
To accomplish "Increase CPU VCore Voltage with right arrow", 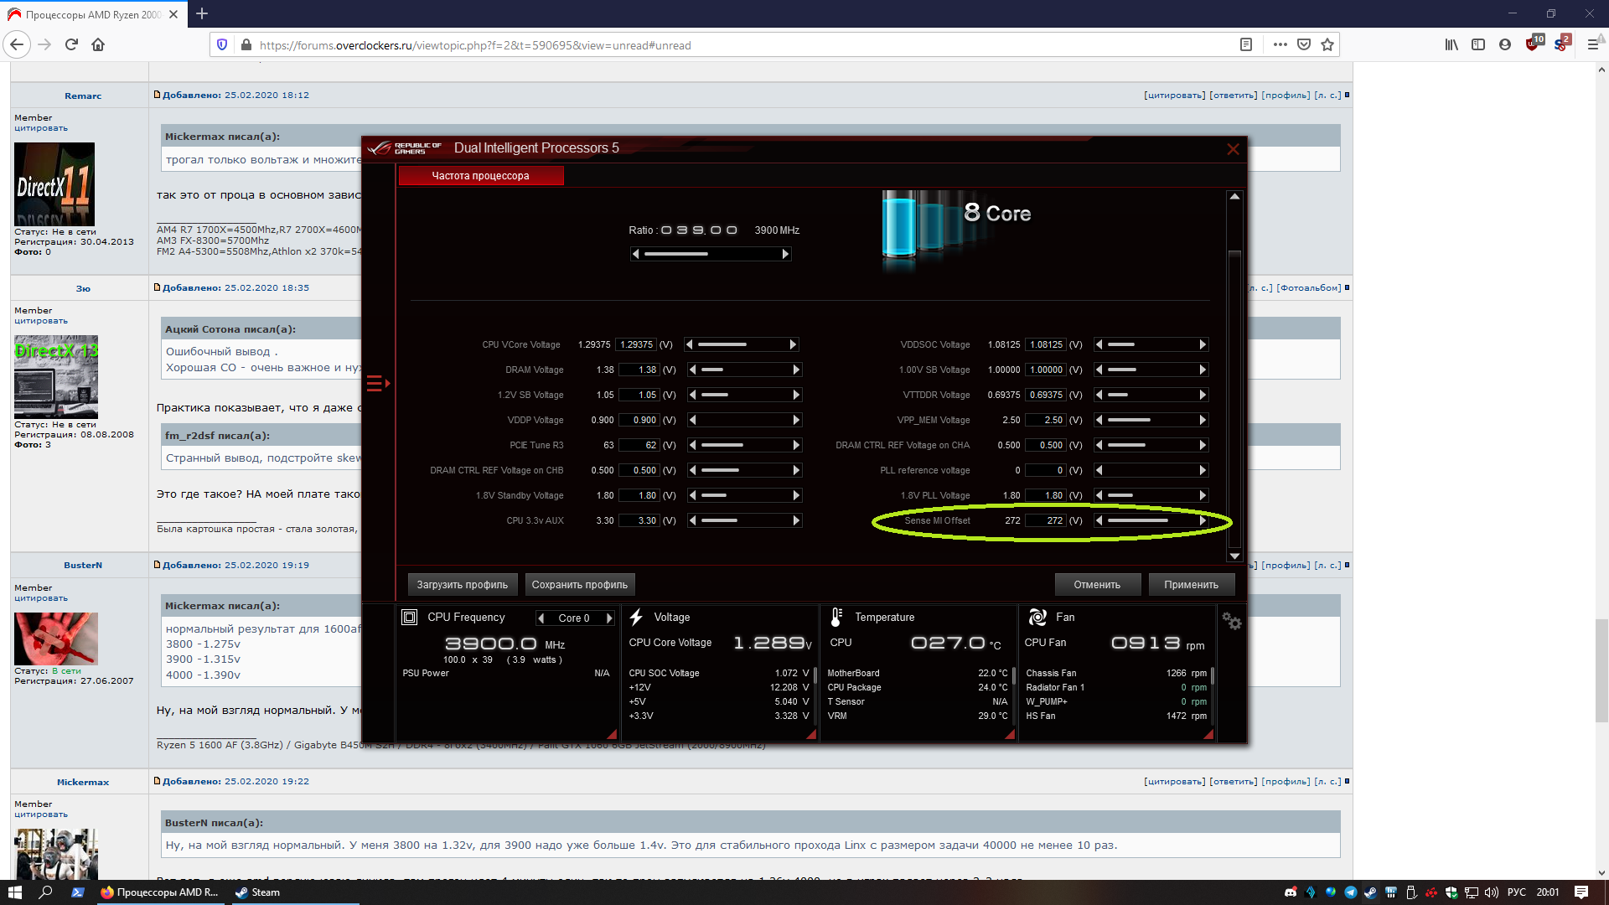I will tap(793, 344).
